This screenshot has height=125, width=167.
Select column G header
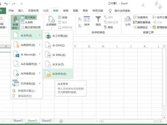89,46
